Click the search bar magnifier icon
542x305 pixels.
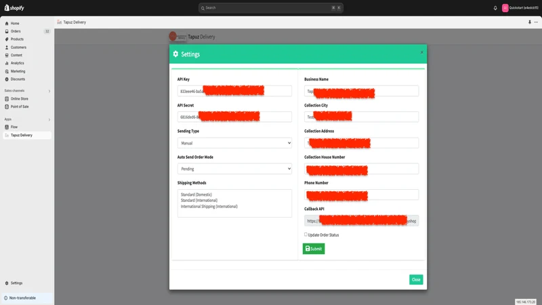pyautogui.click(x=203, y=8)
